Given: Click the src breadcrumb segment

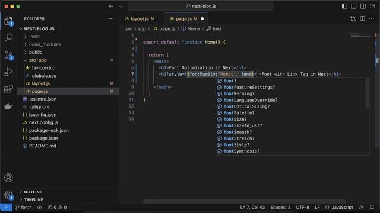Looking at the screenshot, I should click(x=128, y=29).
